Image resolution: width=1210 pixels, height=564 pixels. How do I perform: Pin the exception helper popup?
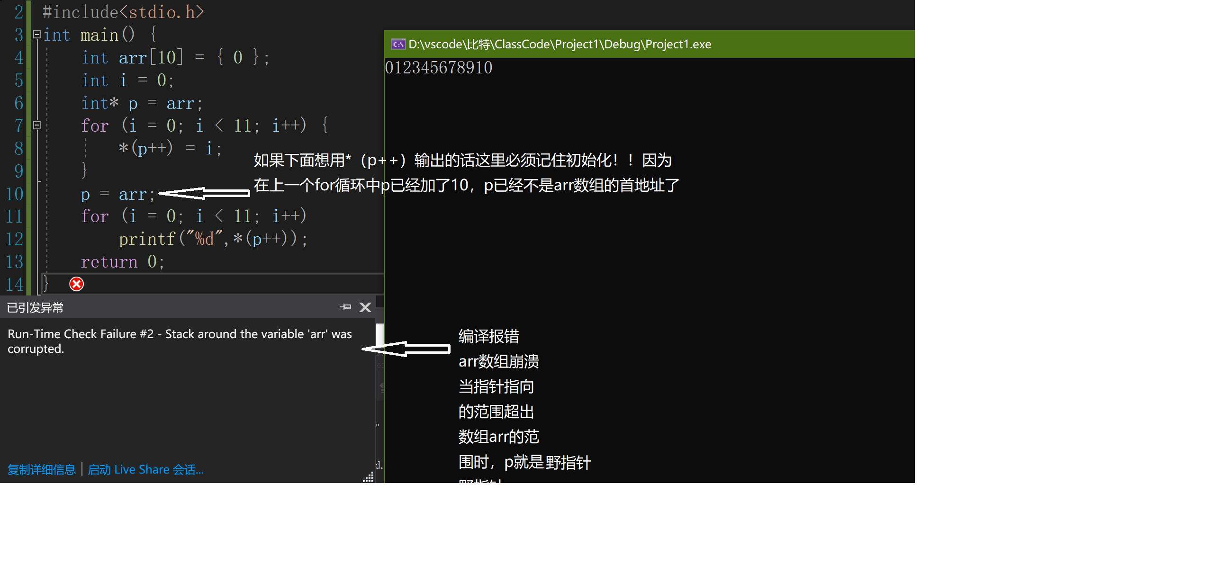(346, 307)
